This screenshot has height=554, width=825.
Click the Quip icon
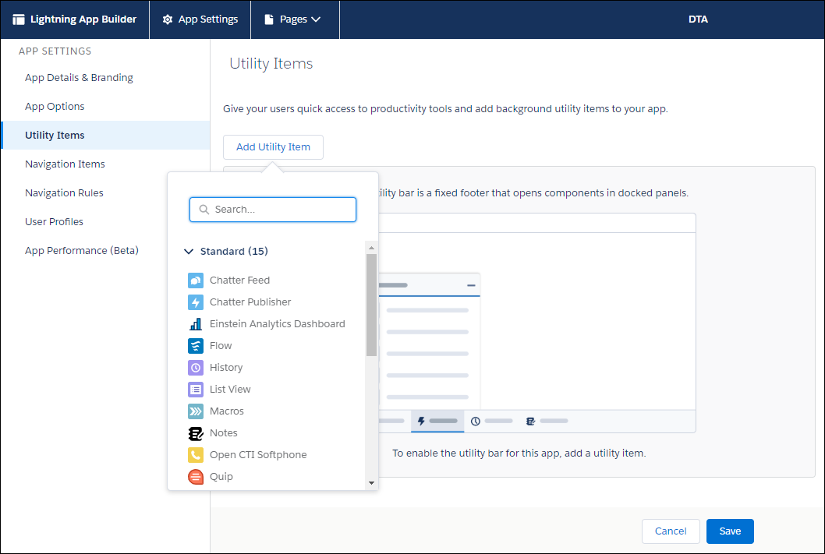tap(196, 477)
